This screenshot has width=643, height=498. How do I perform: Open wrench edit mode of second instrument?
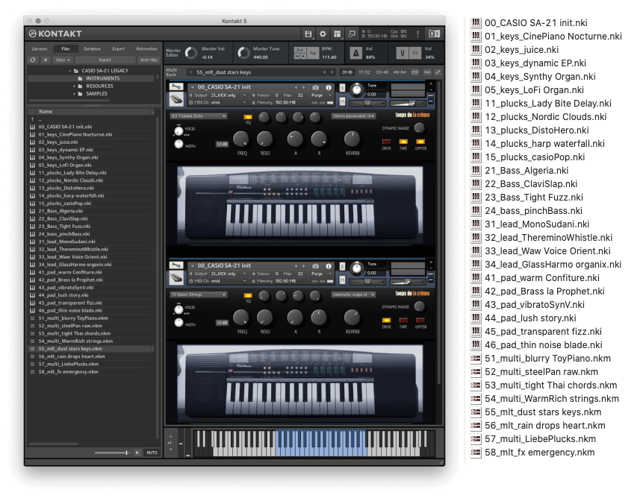point(176,265)
